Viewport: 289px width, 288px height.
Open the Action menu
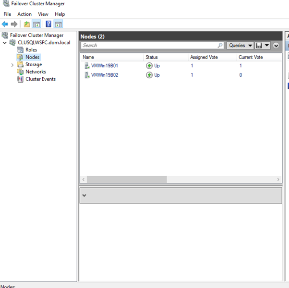click(24, 14)
